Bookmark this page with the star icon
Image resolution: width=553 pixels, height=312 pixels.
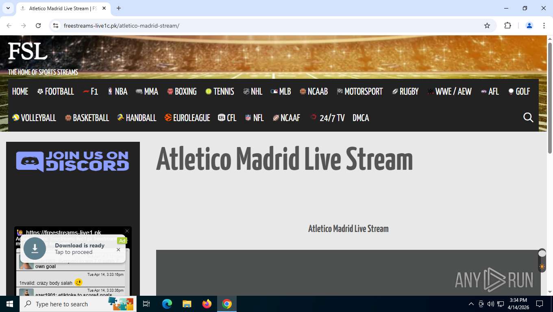pos(487,26)
